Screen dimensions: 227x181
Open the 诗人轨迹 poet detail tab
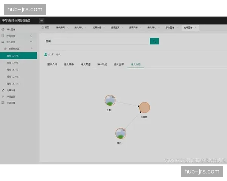coord(102,64)
